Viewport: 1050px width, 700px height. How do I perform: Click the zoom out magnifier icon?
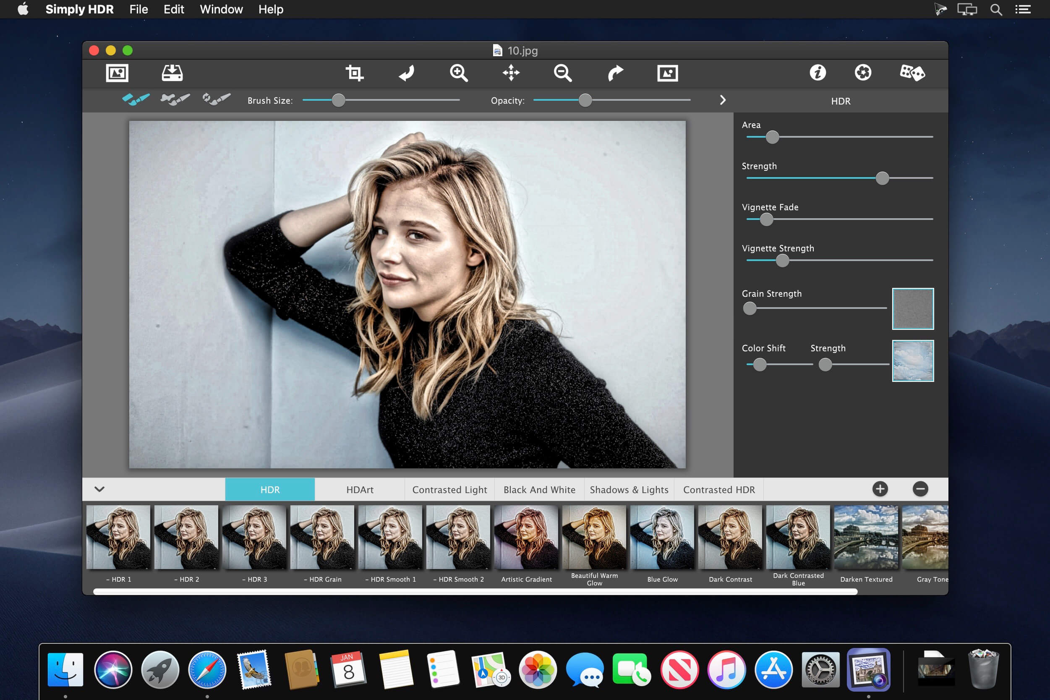(x=562, y=73)
